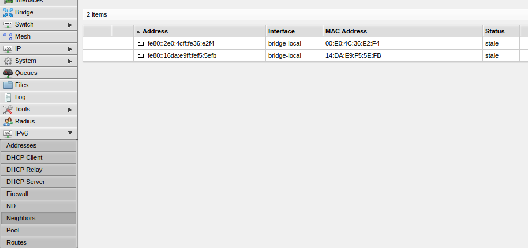The width and height of the screenshot is (528, 248).
Task: Click the Mesh icon in sidebar
Action: (8, 36)
